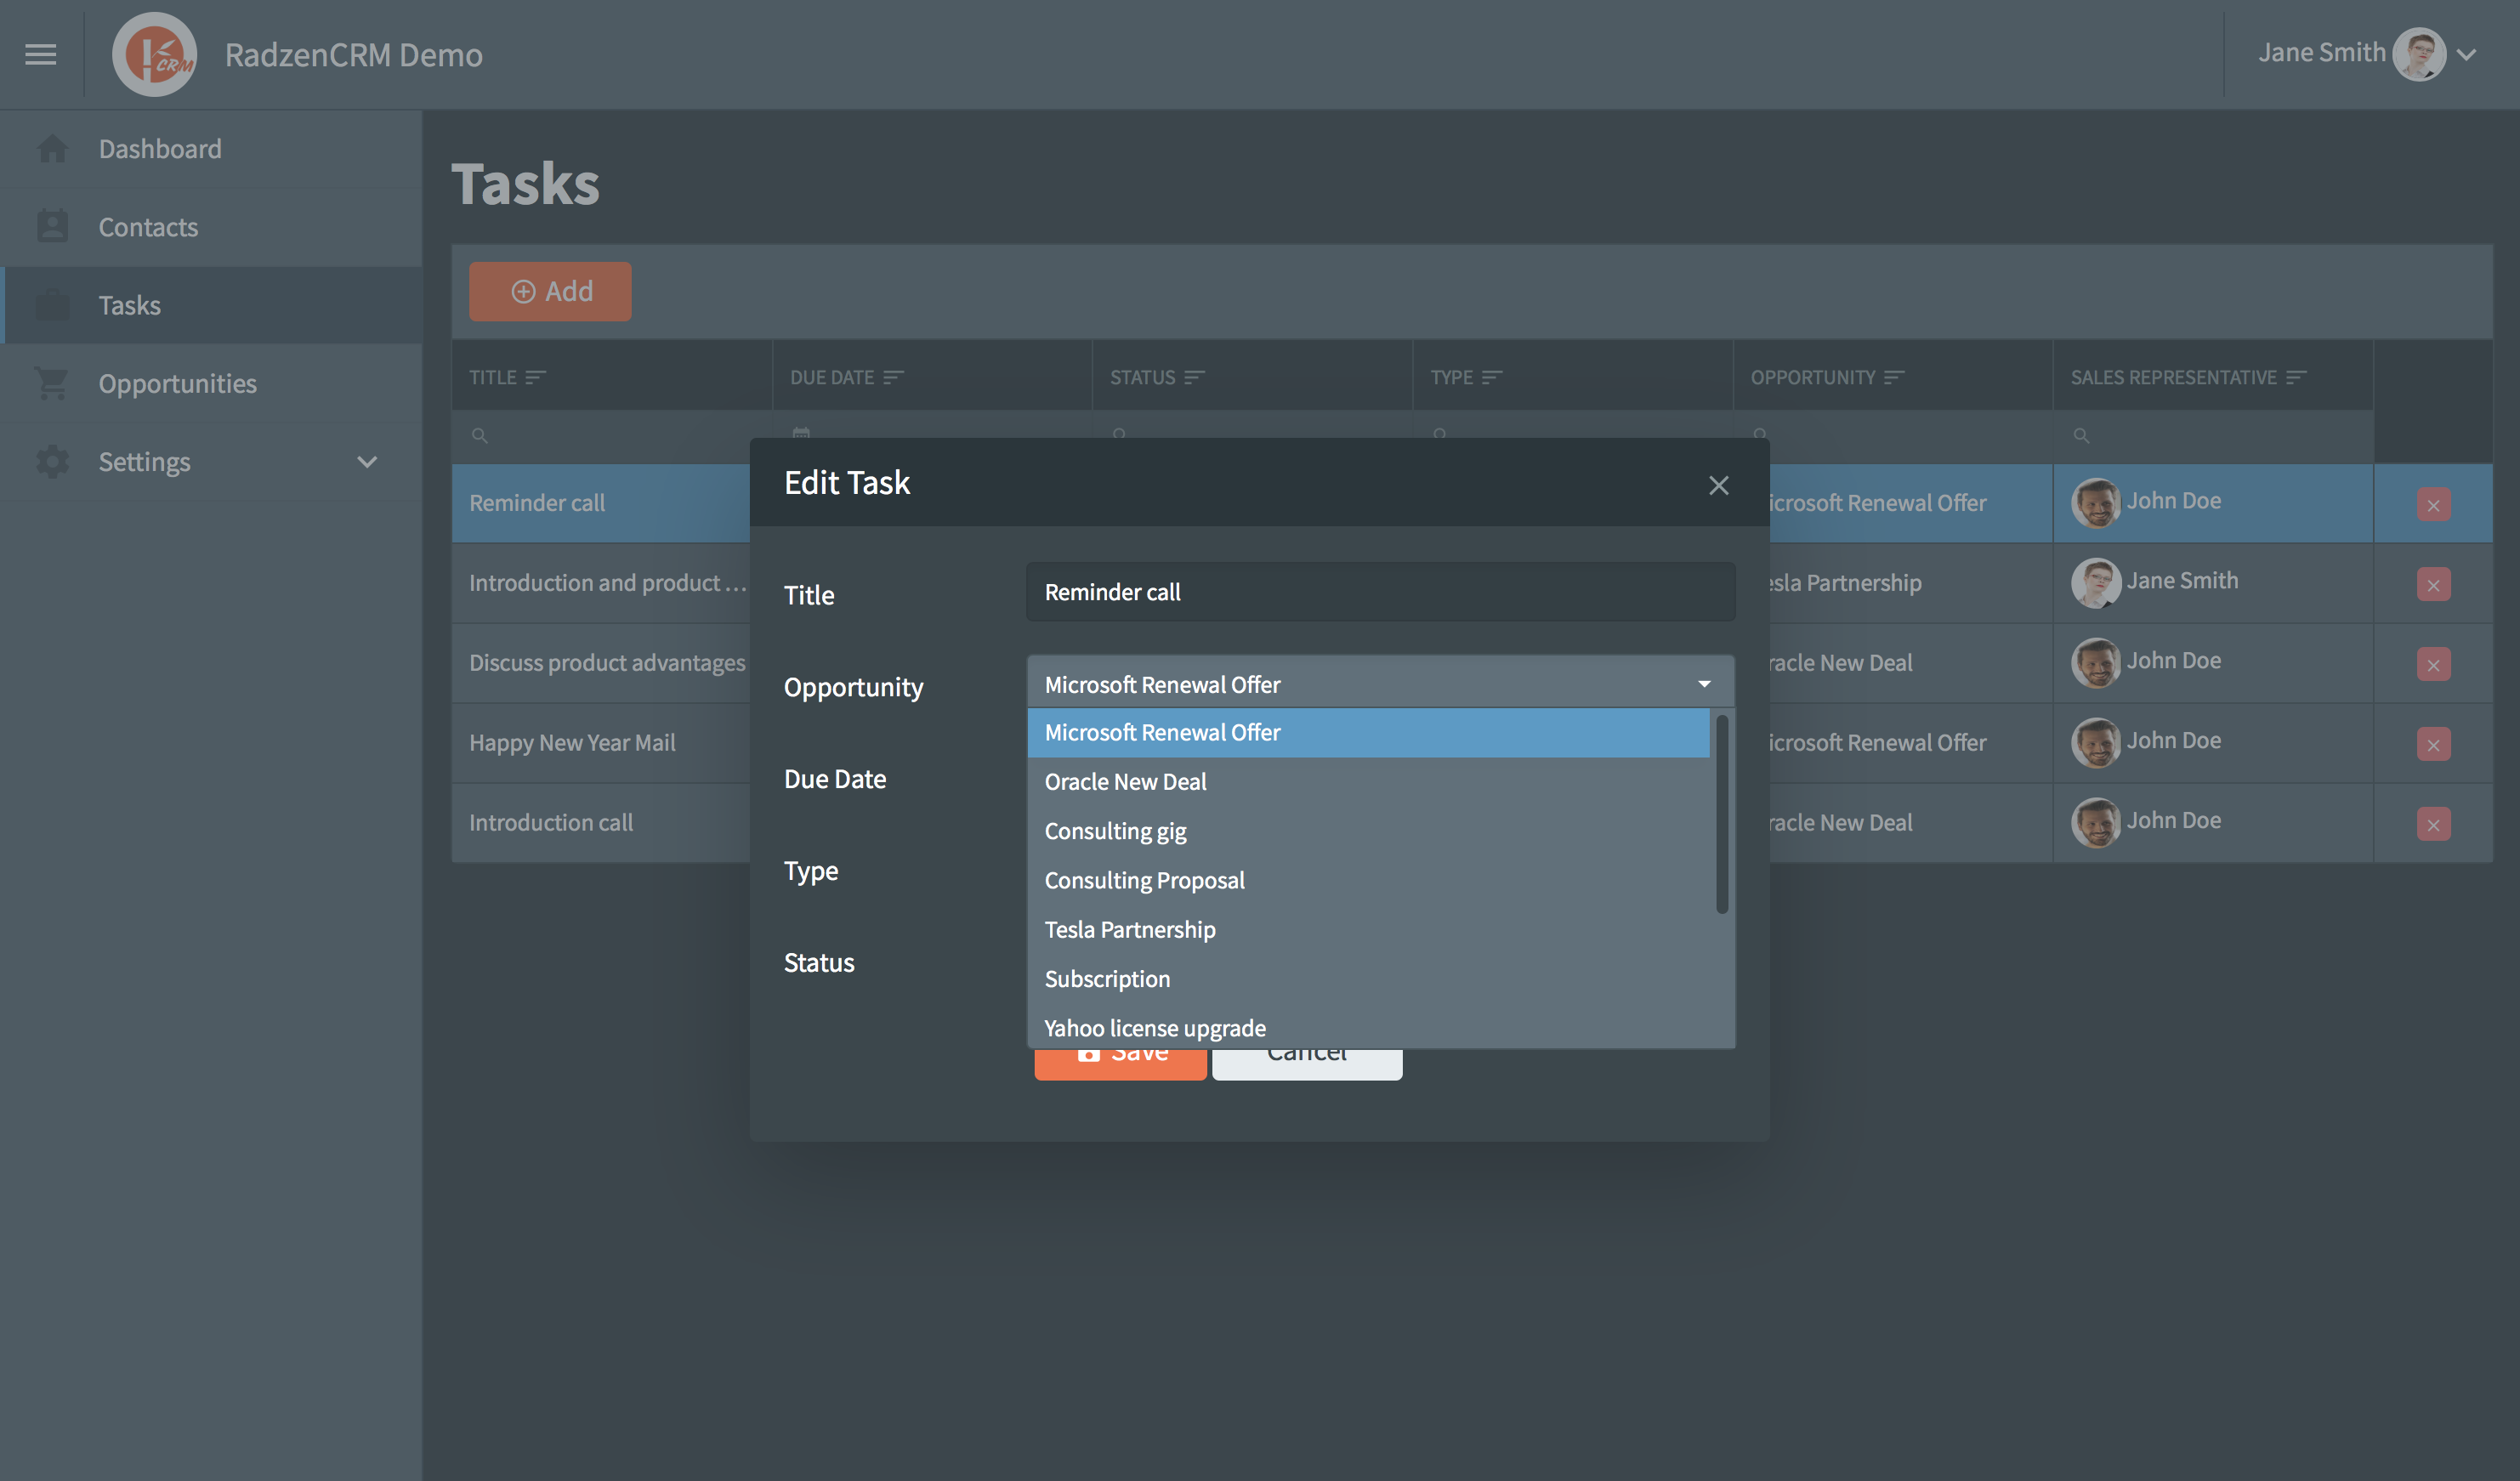This screenshot has width=2520, height=1481.
Task: Select Tasks in the sidebar
Action: (211, 305)
